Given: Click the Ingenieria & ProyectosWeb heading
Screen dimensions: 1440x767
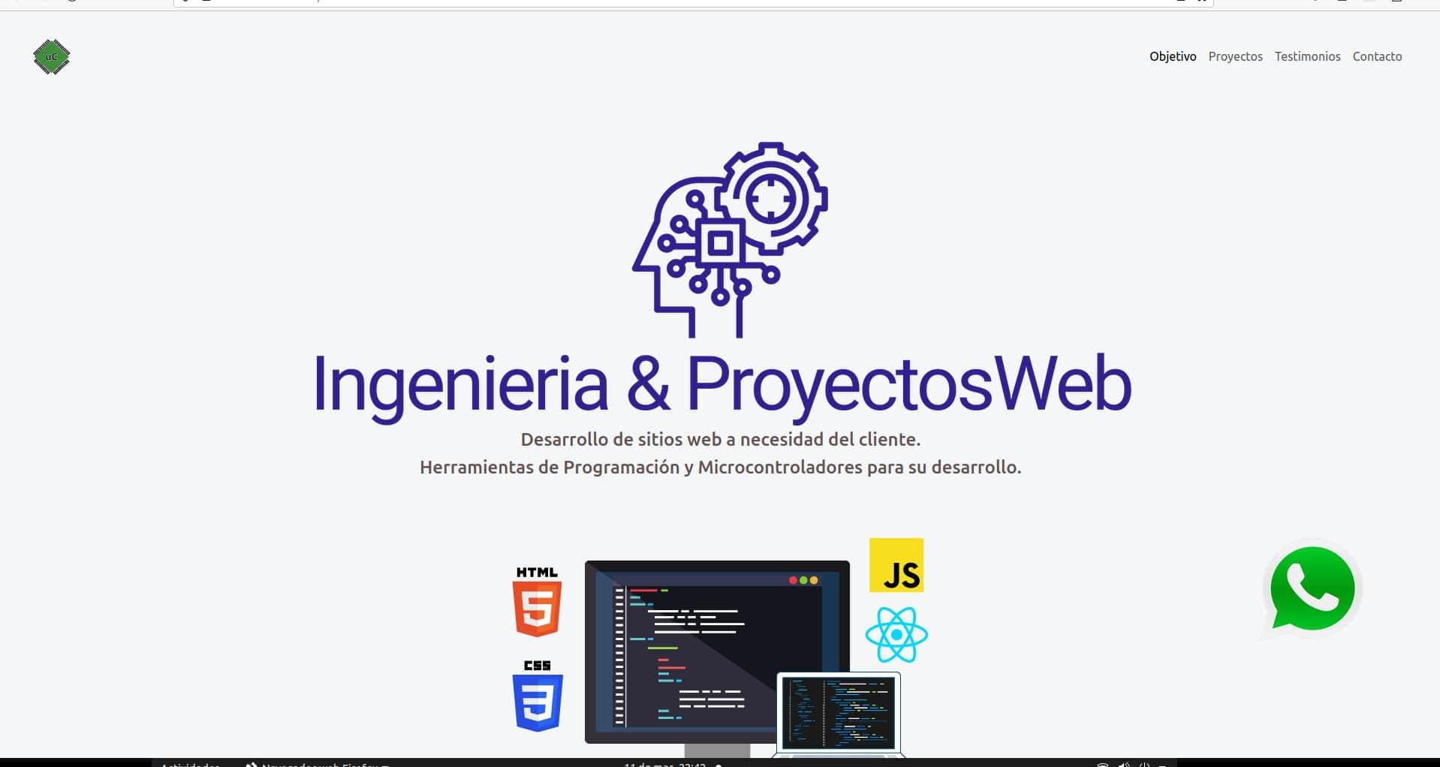Looking at the screenshot, I should (721, 384).
